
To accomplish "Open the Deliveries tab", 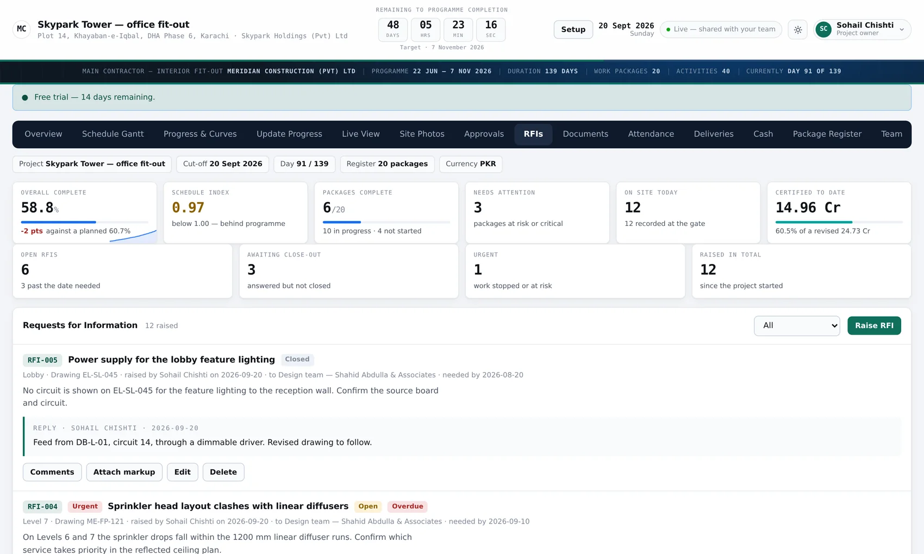I will (714, 134).
